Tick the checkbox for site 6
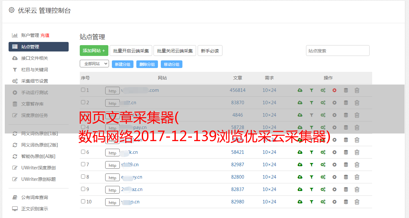Image resolution: width=409 pixels, height=218 pixels. click(x=83, y=152)
